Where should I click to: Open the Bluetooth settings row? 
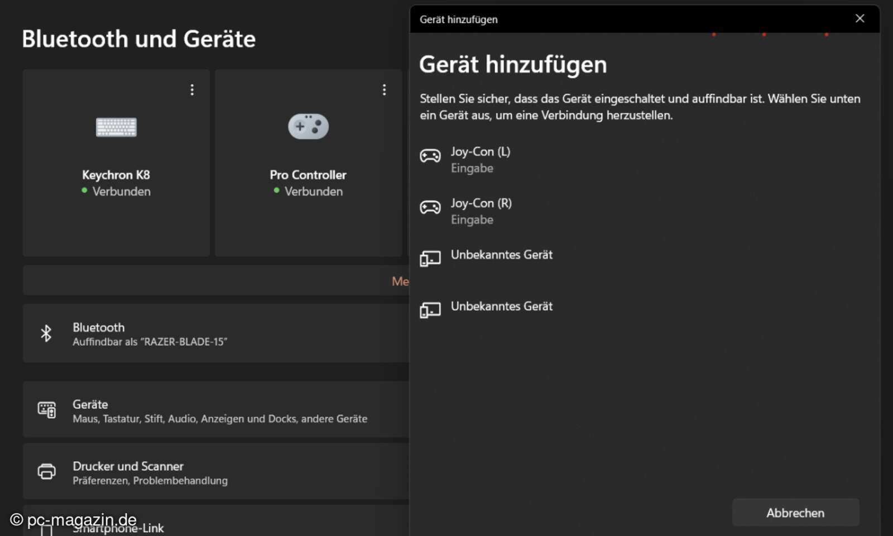pyautogui.click(x=215, y=333)
